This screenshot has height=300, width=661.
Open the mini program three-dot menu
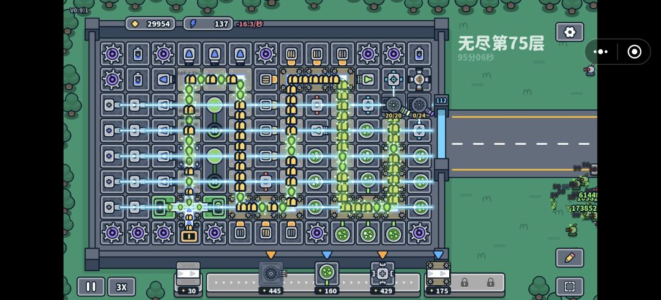tap(600, 52)
